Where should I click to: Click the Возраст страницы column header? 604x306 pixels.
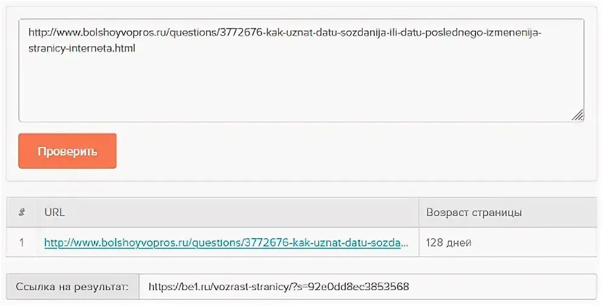click(474, 212)
